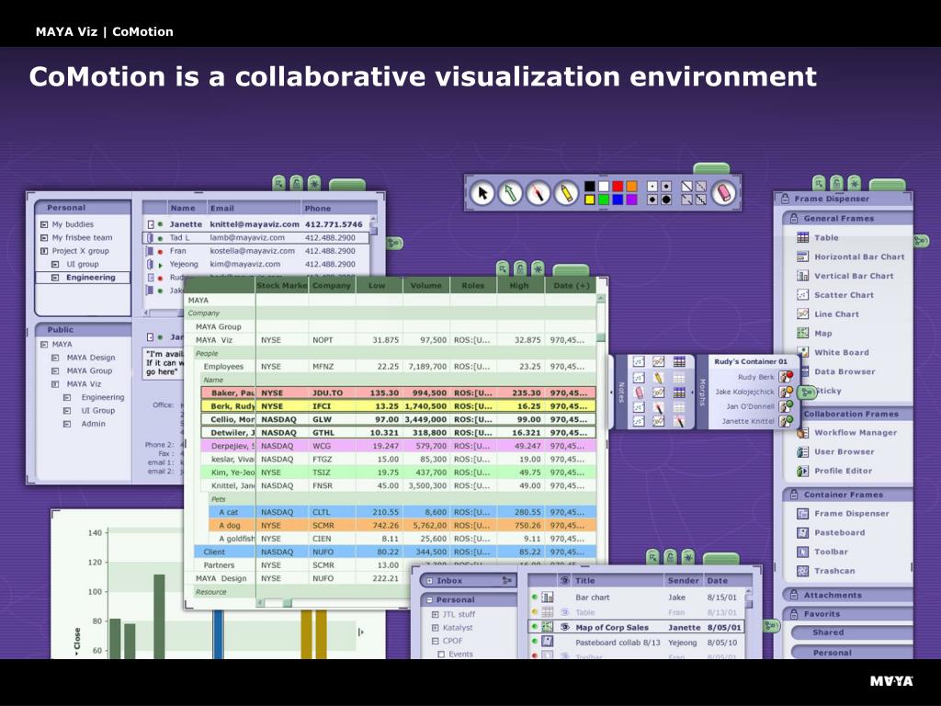Select Engineering in Personal list
The height and width of the screenshot is (706, 941).
(x=83, y=278)
